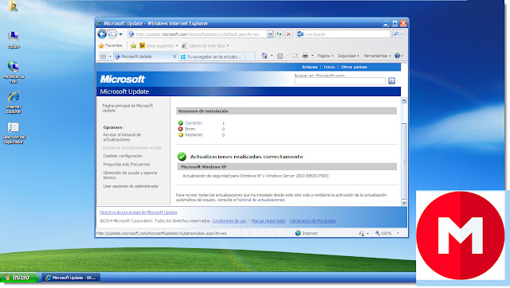510x288 pixels.
Task: Click the Help question mark icon
Action: (397, 56)
